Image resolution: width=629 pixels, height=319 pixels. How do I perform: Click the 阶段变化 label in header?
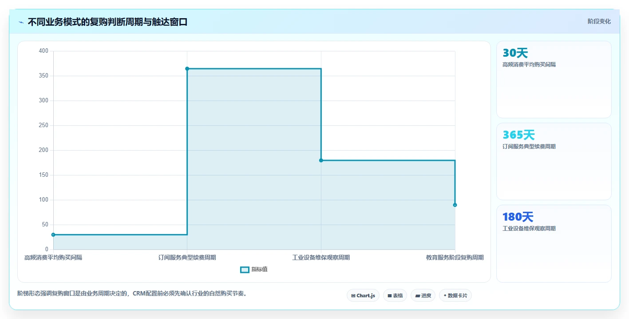point(599,21)
